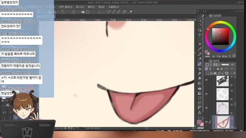Viewport: 246px width, 138px height.
Task: Create a new raster layer
Action: pos(208,73)
